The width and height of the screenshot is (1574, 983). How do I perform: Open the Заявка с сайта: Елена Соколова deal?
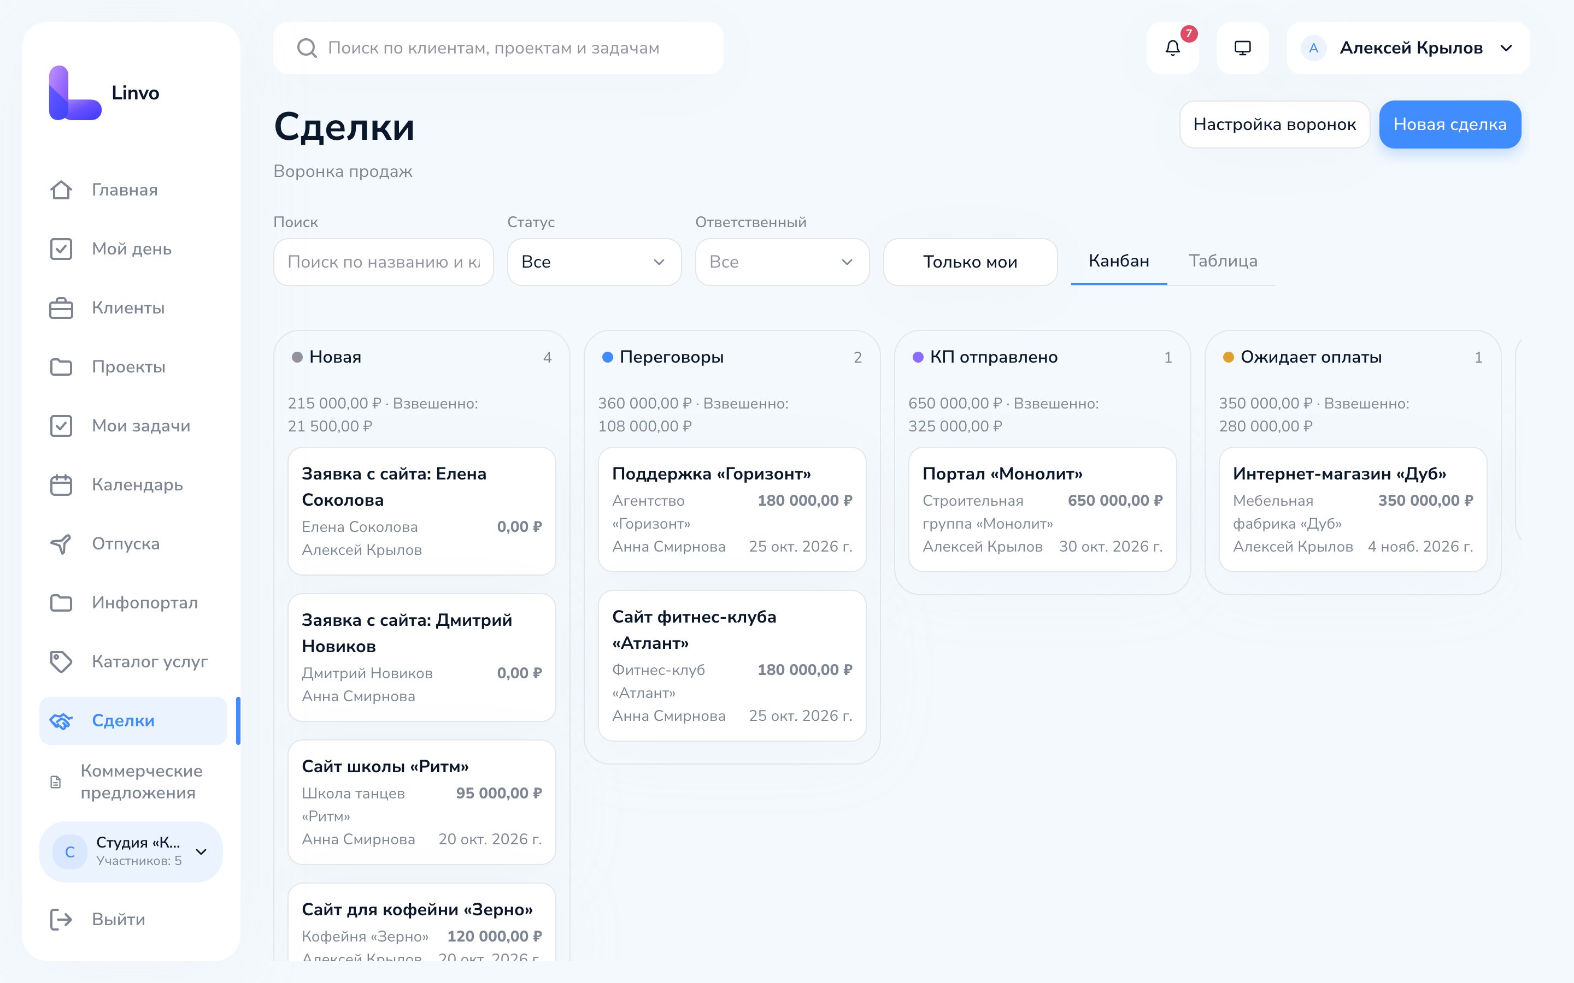(421, 511)
